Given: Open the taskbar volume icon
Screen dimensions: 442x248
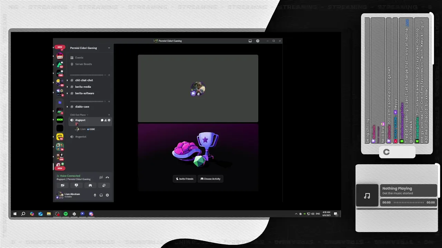Looking at the screenshot, I should pos(313,214).
